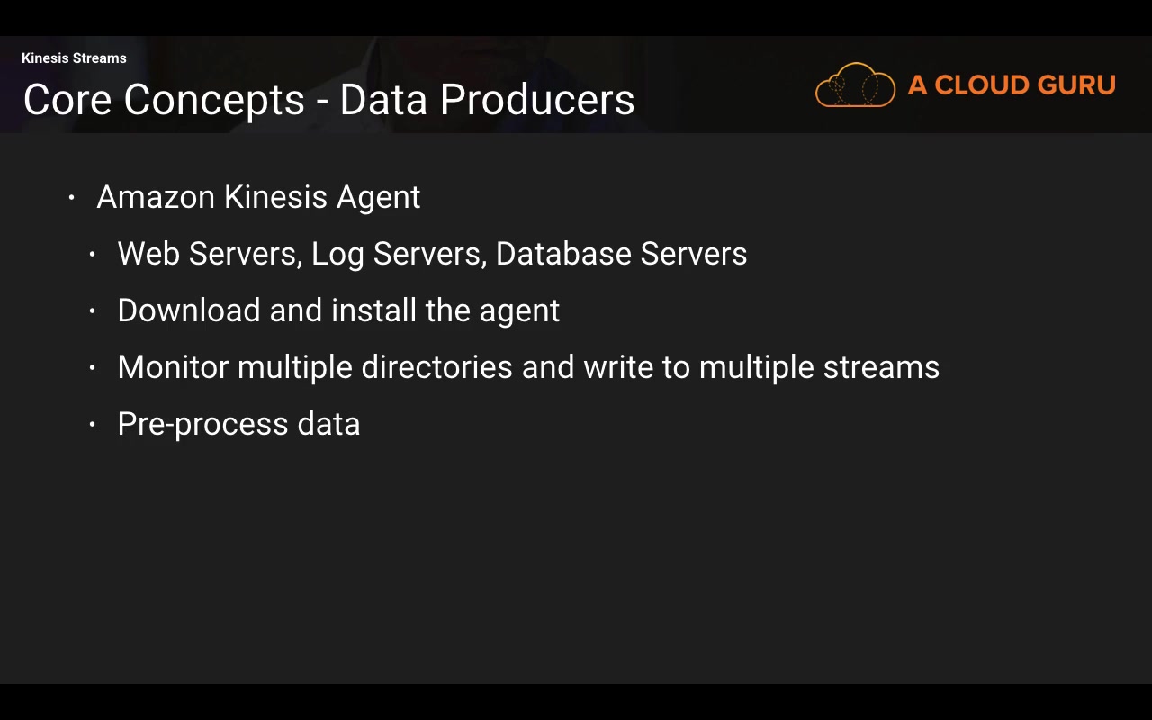
Task: Click the "write to multiple streams" phrase
Action: click(761, 367)
